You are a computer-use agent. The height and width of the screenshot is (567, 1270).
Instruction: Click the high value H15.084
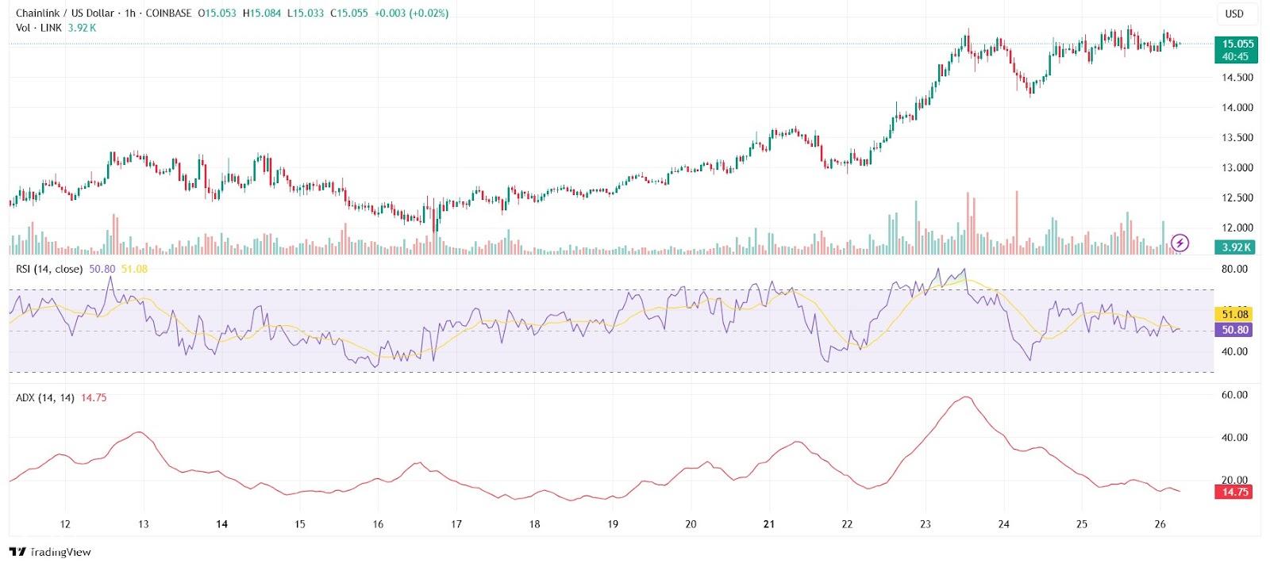(x=262, y=13)
